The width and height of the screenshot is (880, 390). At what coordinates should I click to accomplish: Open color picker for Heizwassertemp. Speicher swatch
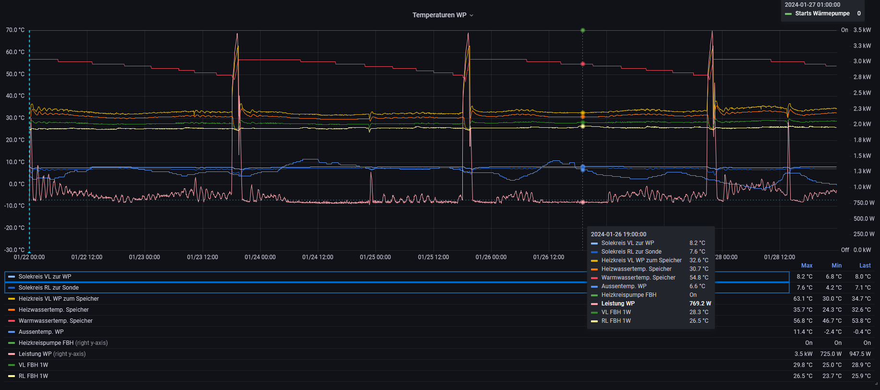(12, 310)
